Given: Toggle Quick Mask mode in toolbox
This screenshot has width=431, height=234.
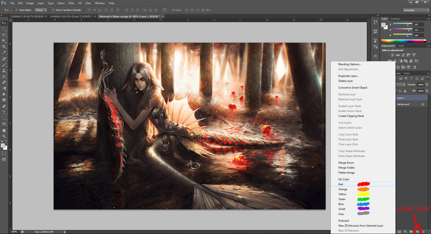Looking at the screenshot, I should 4,154.
